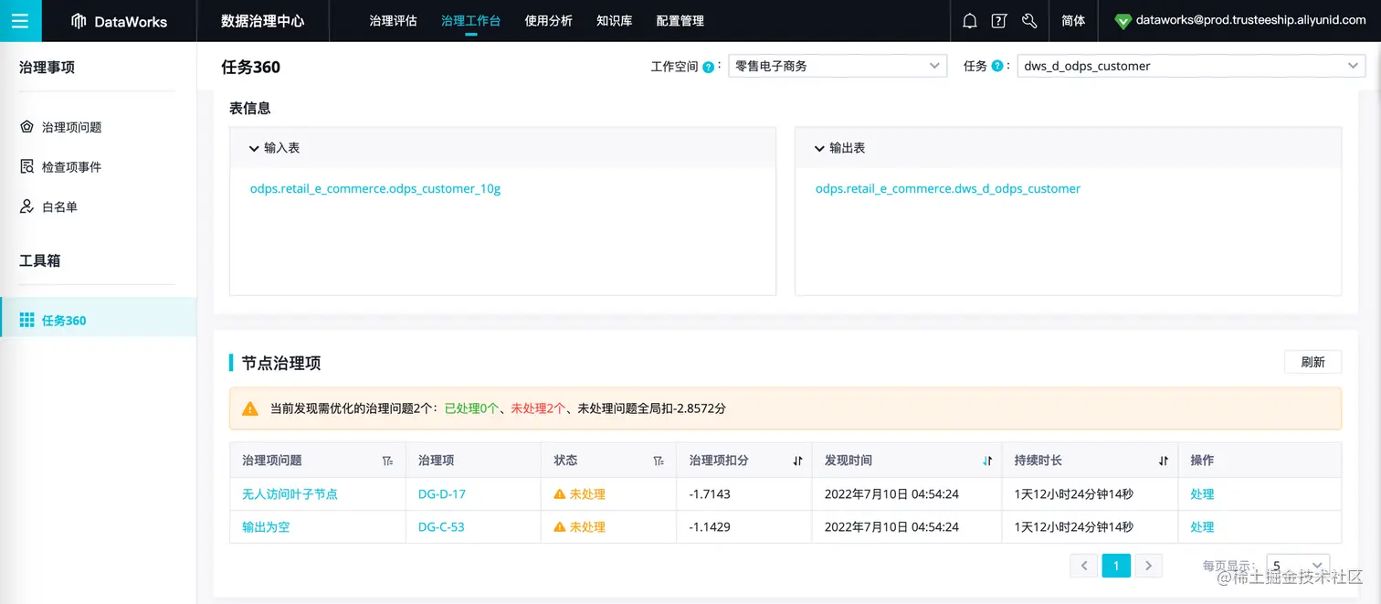
Task: Open the DG-D-17 governance item
Action: (x=442, y=493)
